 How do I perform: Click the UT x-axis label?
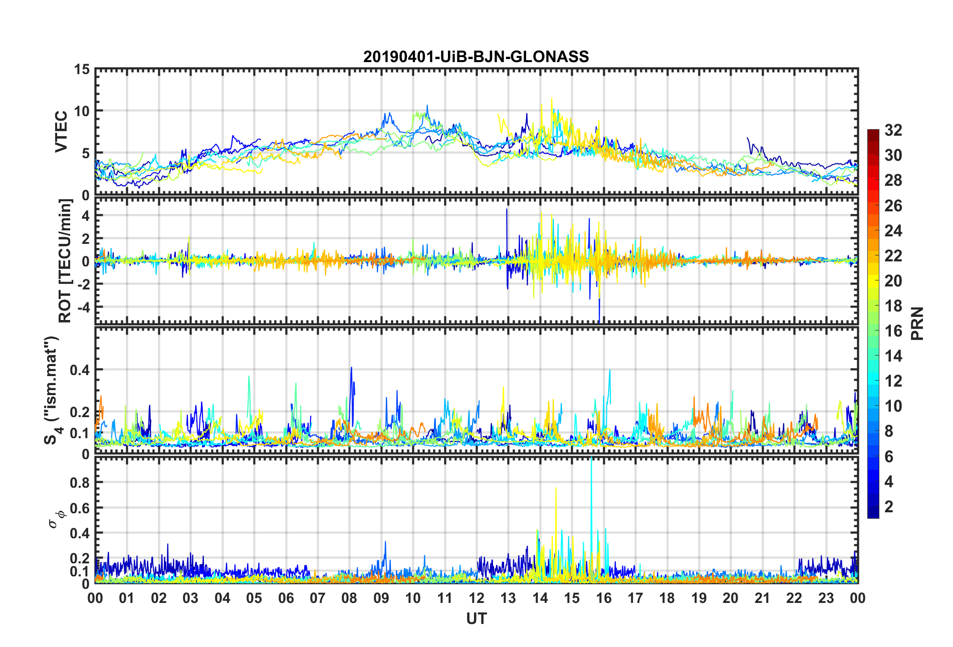point(476,619)
